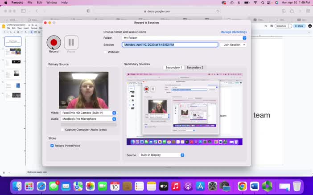Expand the My Folder dropdown
Viewport: 313px width, 195px height.
[x=244, y=38]
